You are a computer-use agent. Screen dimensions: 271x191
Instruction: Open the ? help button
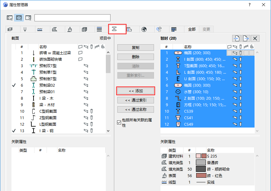coord(249,5)
